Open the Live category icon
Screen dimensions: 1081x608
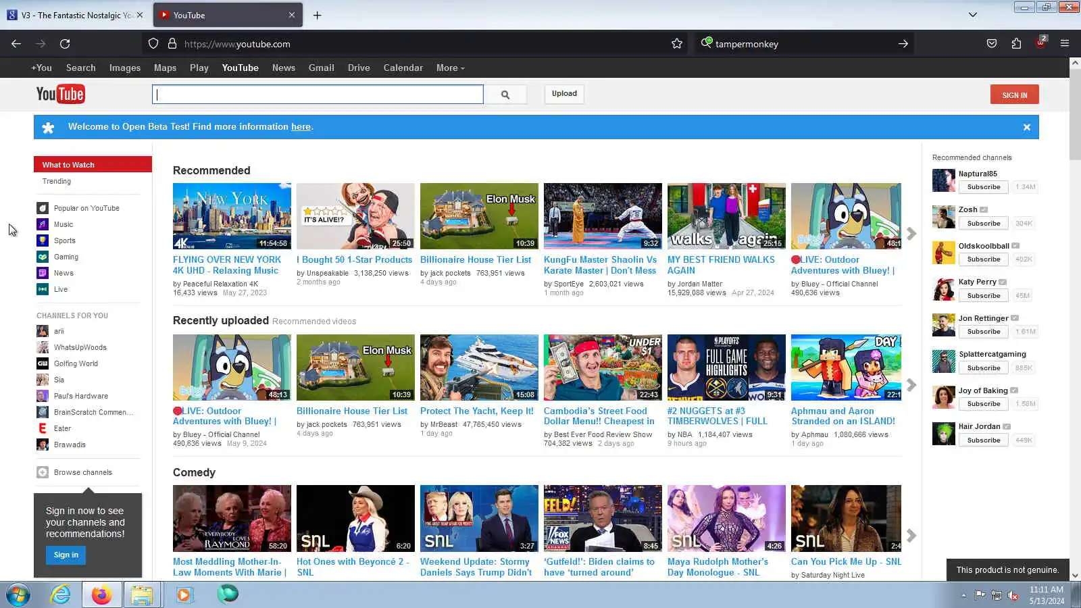[x=43, y=289]
